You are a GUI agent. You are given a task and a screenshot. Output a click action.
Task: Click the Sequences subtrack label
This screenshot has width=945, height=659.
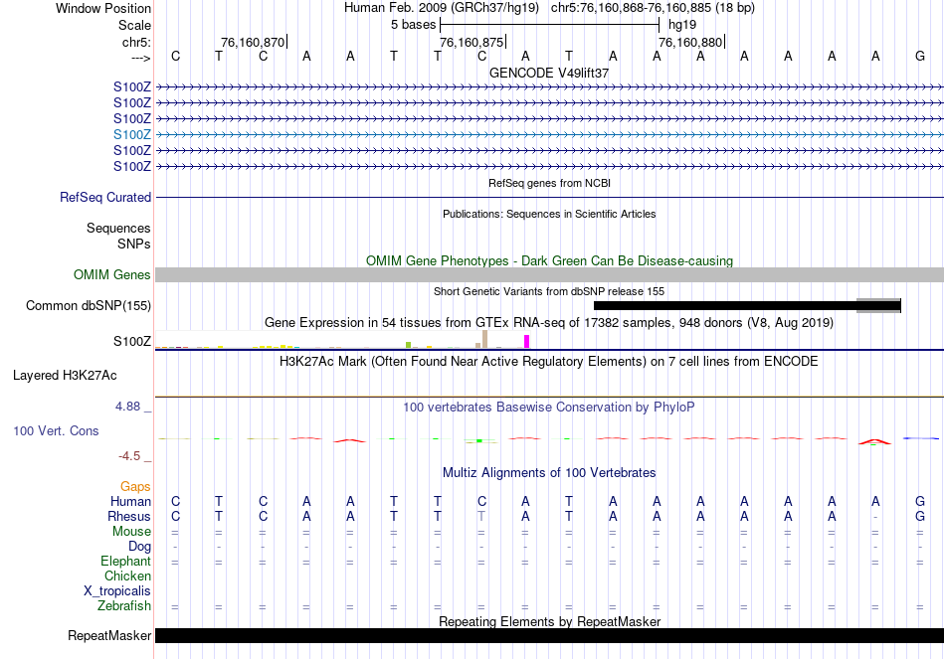pyautogui.click(x=118, y=229)
